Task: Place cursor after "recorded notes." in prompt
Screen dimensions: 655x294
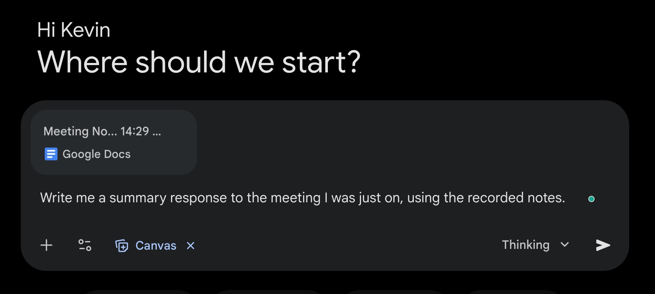Action: pyautogui.click(x=566, y=198)
